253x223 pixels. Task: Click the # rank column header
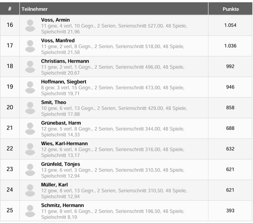pos(10,9)
